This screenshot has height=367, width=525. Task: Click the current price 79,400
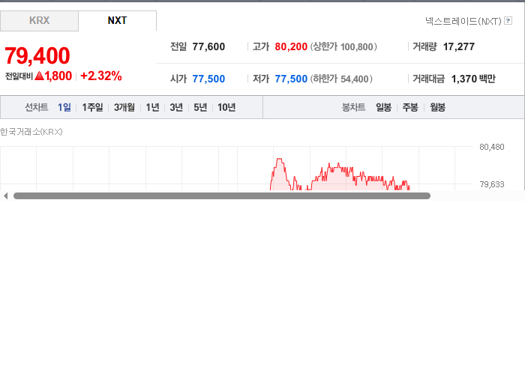37,55
